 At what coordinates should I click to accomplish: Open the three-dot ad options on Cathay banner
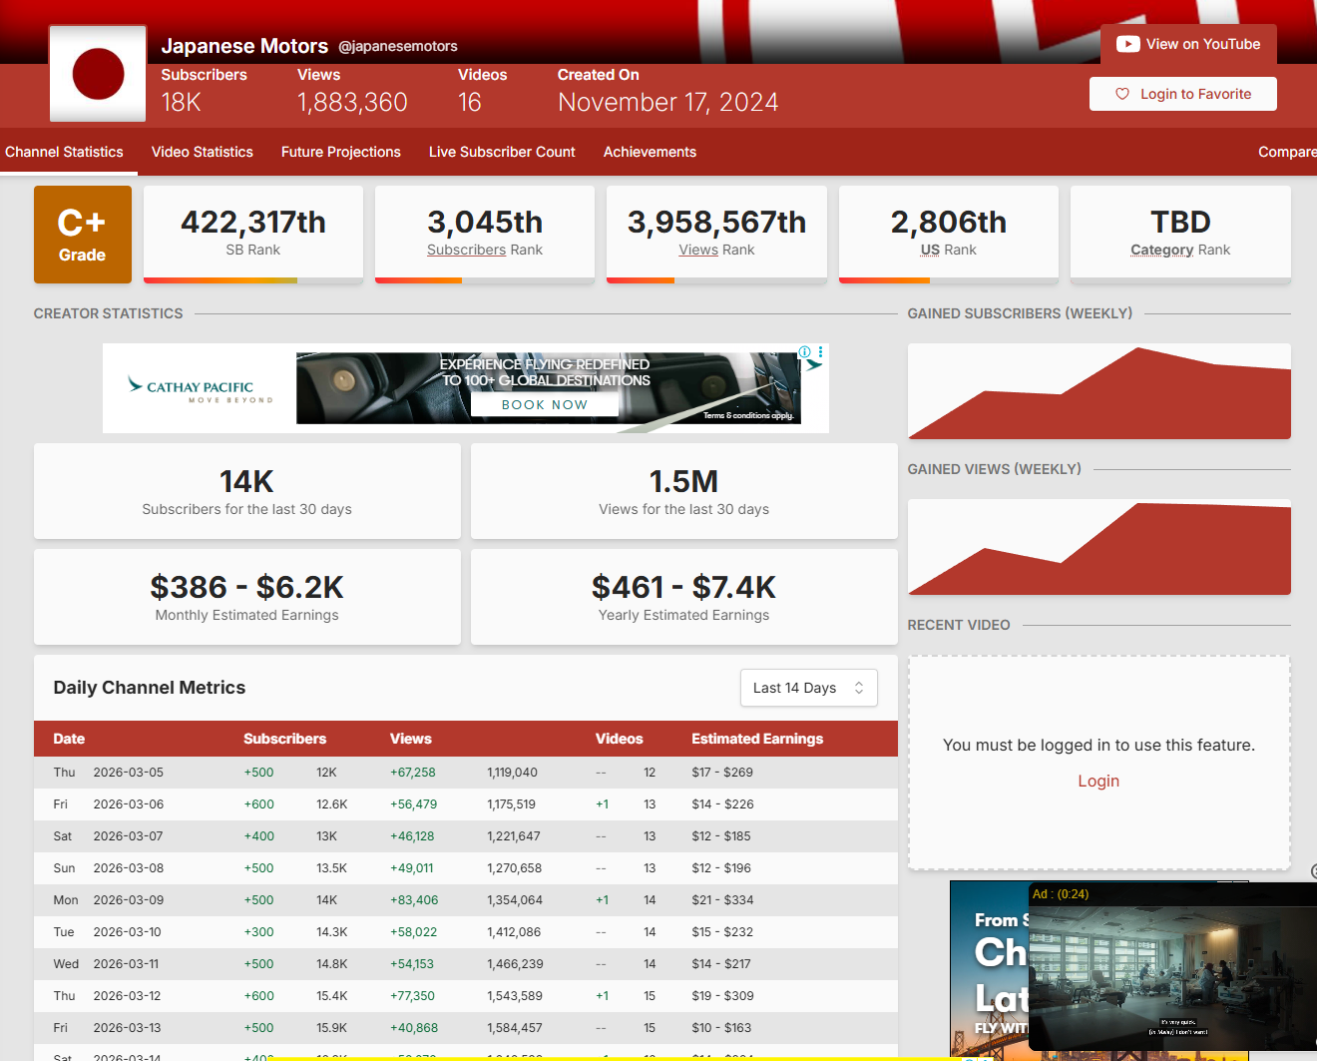tap(821, 352)
